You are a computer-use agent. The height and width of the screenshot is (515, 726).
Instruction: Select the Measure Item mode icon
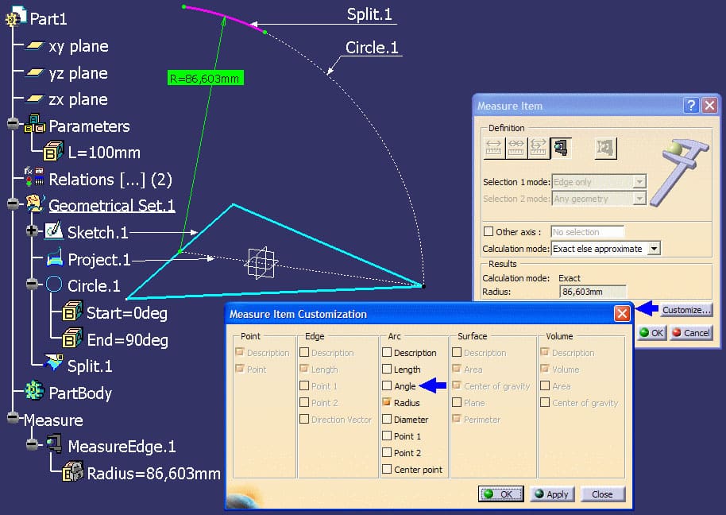561,148
